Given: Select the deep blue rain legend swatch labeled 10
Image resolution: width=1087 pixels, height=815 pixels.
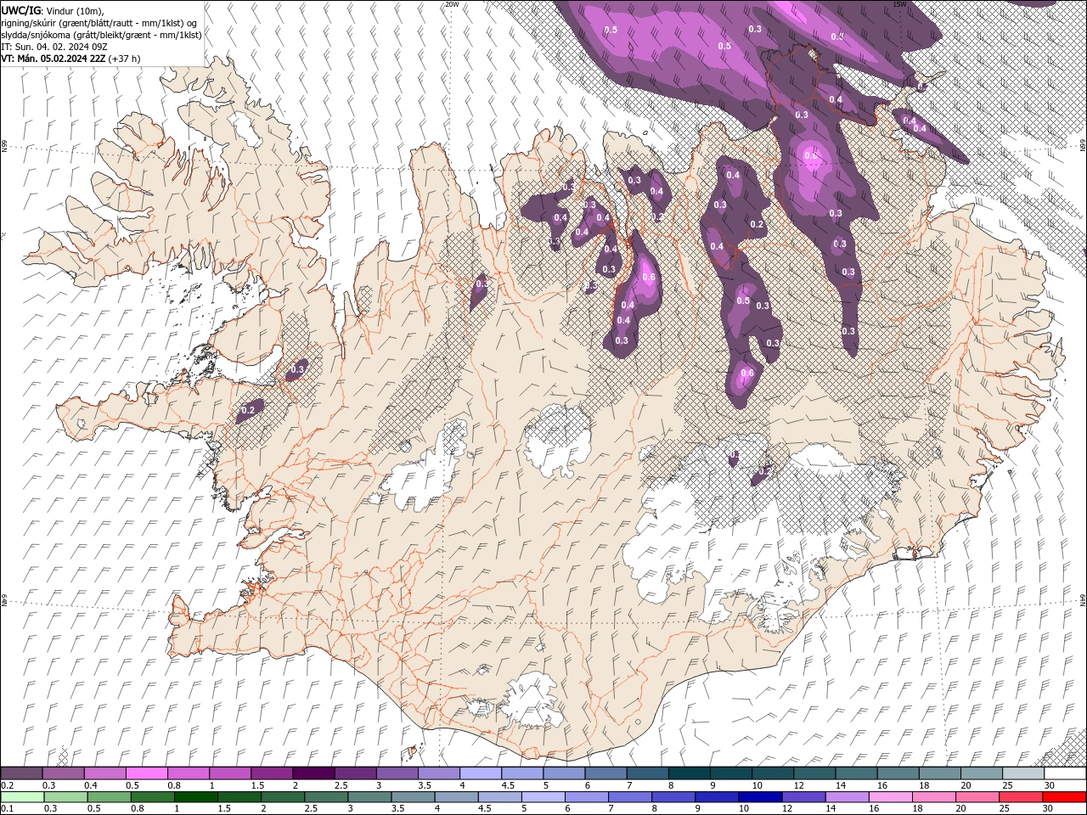Looking at the screenshot, I should coord(760,797).
